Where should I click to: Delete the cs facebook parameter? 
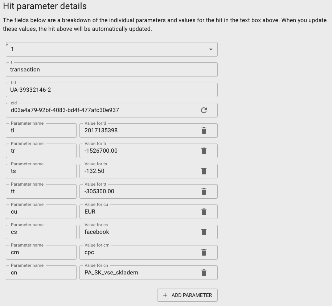click(x=204, y=232)
